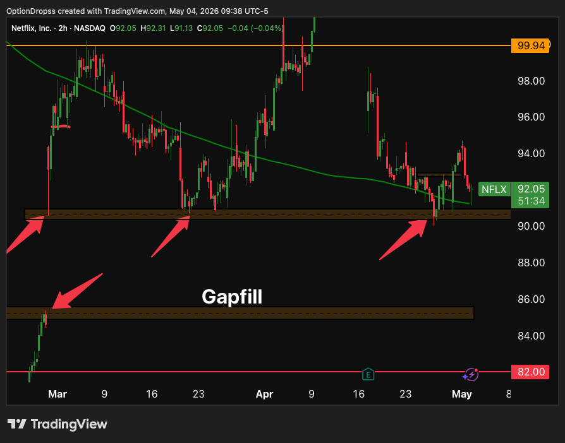This screenshot has width=565, height=443.
Task: Click the −0.04 (−0.04%) change value
Action: point(255,28)
